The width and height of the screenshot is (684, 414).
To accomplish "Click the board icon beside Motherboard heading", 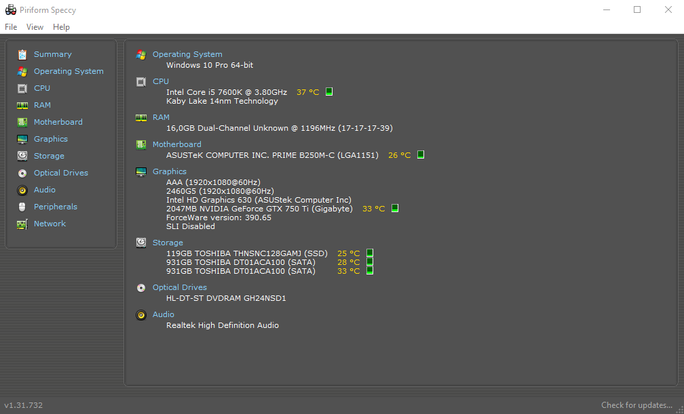I will click(x=141, y=145).
